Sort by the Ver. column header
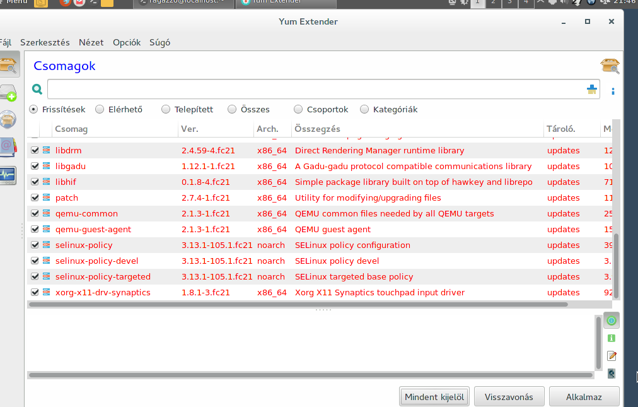638x407 pixels. click(216, 129)
